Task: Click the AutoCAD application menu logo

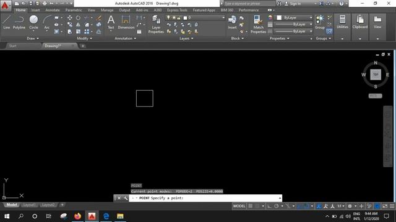Action: [6, 6]
